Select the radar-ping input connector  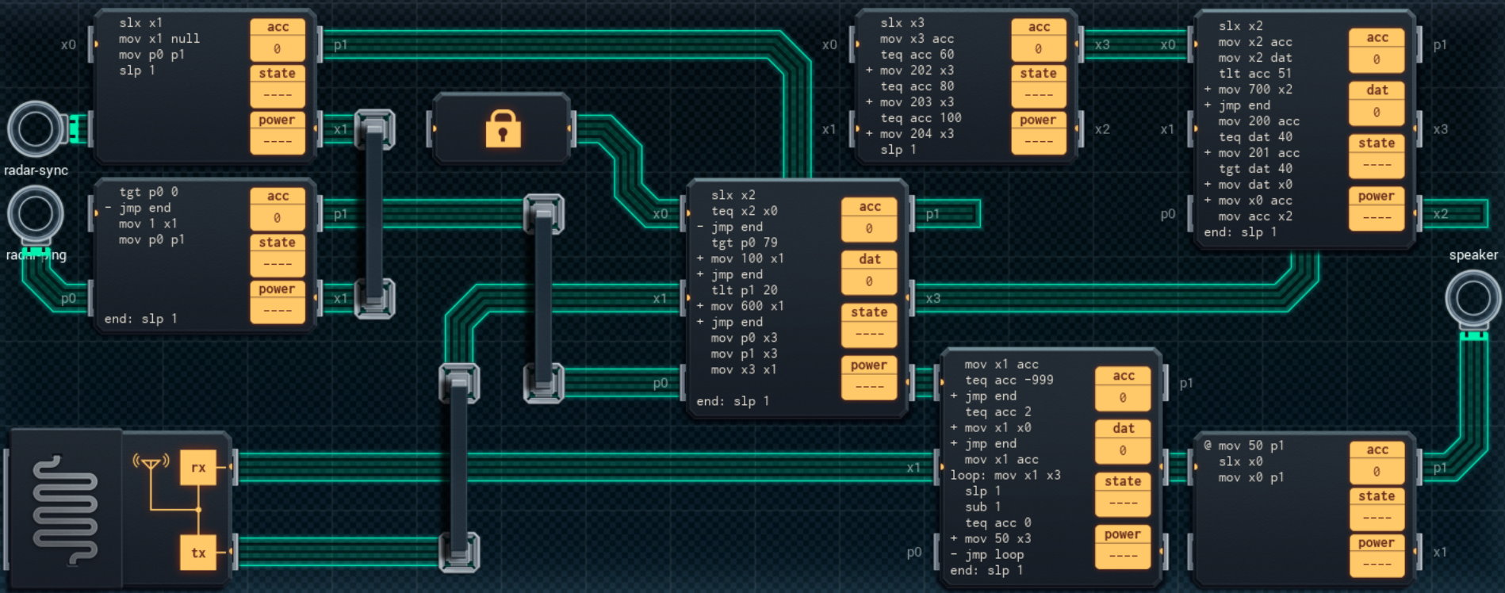coord(36,214)
